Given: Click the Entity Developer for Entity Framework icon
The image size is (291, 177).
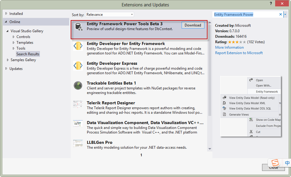Looking at the screenshot, I should point(78,46).
